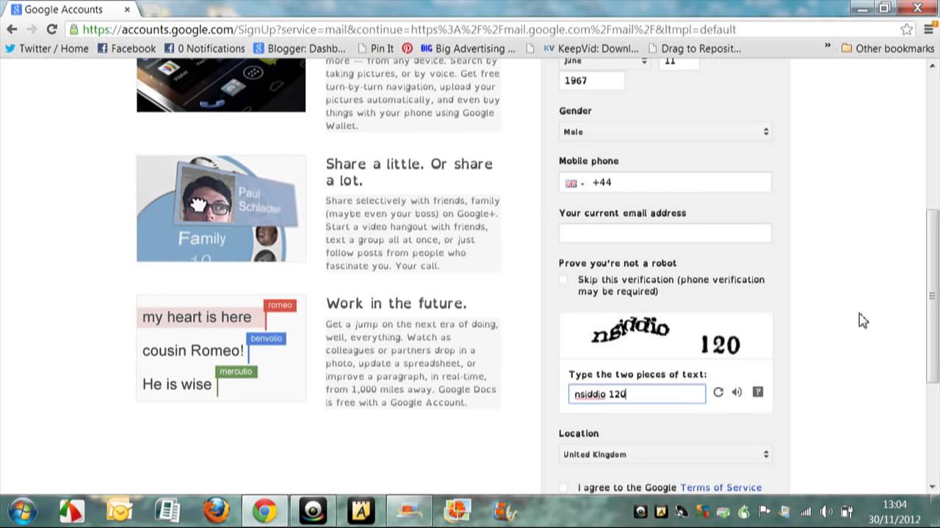940x528 pixels.
Task: Open the mail envelope taskbar icon
Action: [120, 510]
